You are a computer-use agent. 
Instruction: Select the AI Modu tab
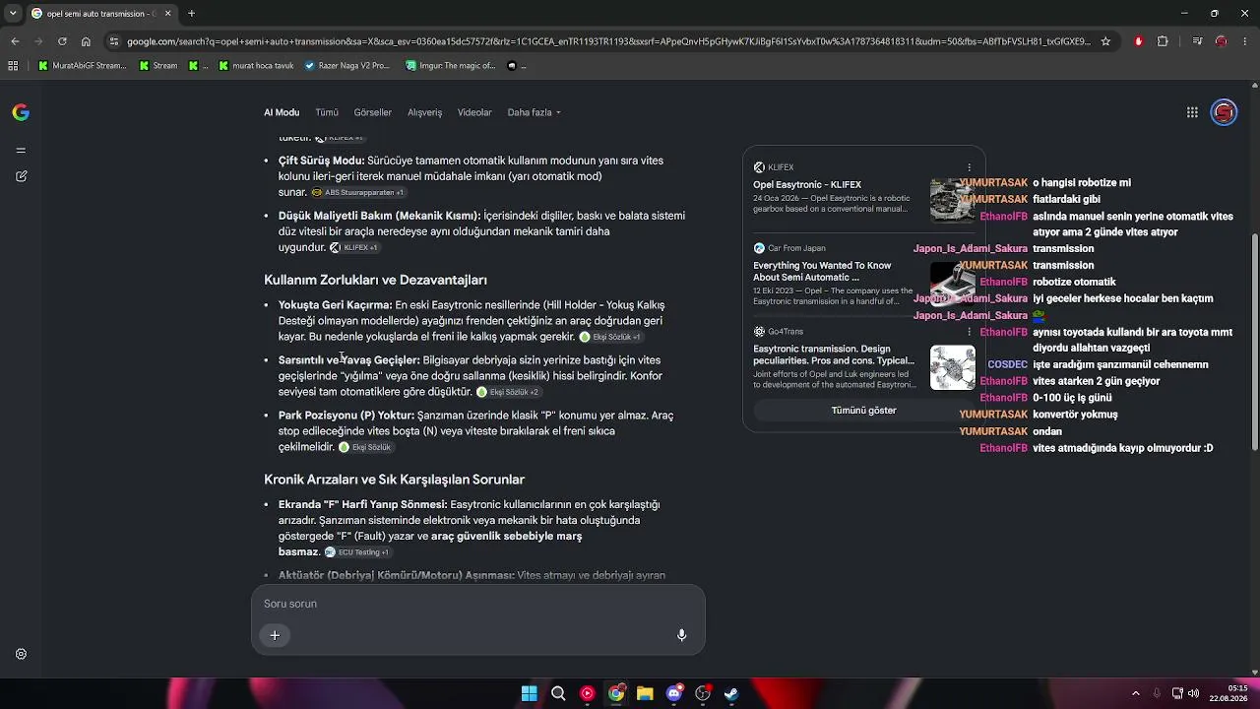(282, 112)
